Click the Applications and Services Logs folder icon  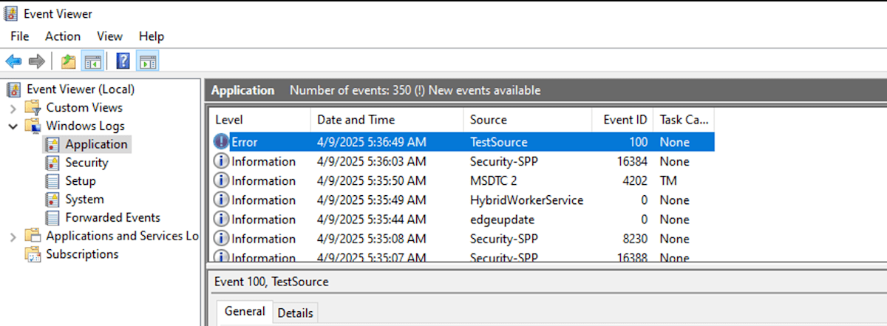[x=33, y=236]
